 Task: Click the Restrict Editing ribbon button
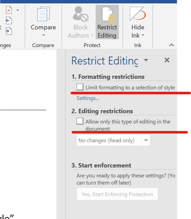coord(107,22)
